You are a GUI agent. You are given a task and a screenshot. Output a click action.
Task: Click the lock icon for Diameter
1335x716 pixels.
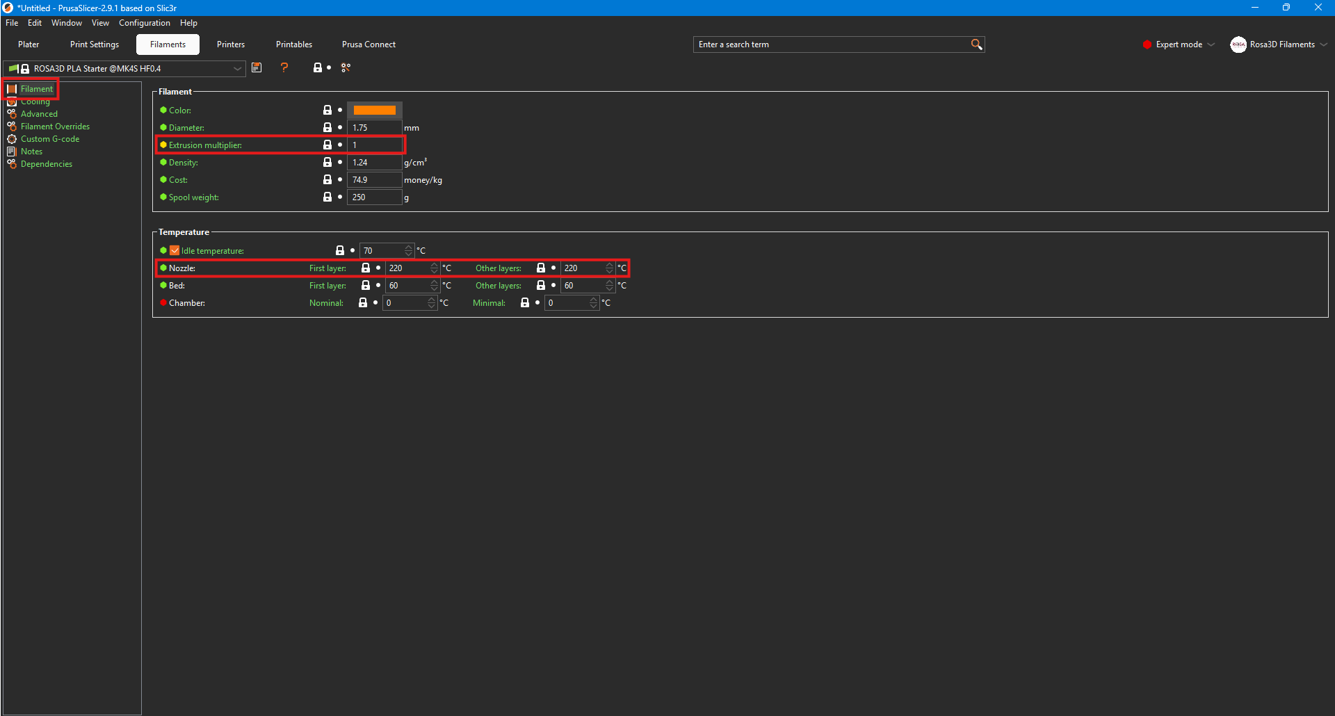[327, 127]
